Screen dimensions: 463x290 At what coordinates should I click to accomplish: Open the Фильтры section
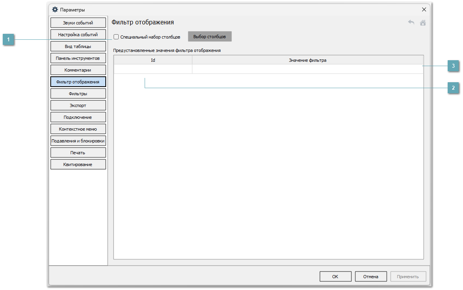(78, 94)
